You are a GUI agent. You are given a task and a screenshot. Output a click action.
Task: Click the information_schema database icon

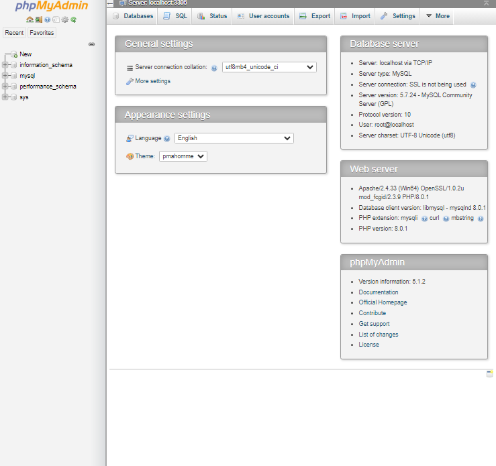(13, 65)
